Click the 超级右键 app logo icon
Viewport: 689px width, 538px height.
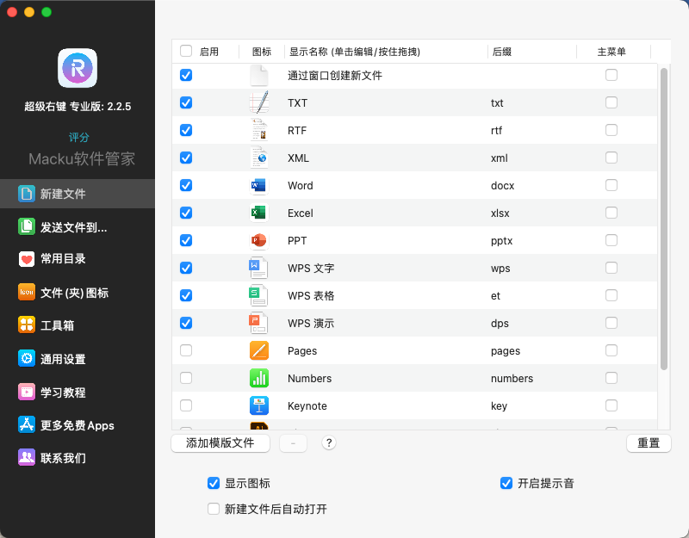[78, 68]
